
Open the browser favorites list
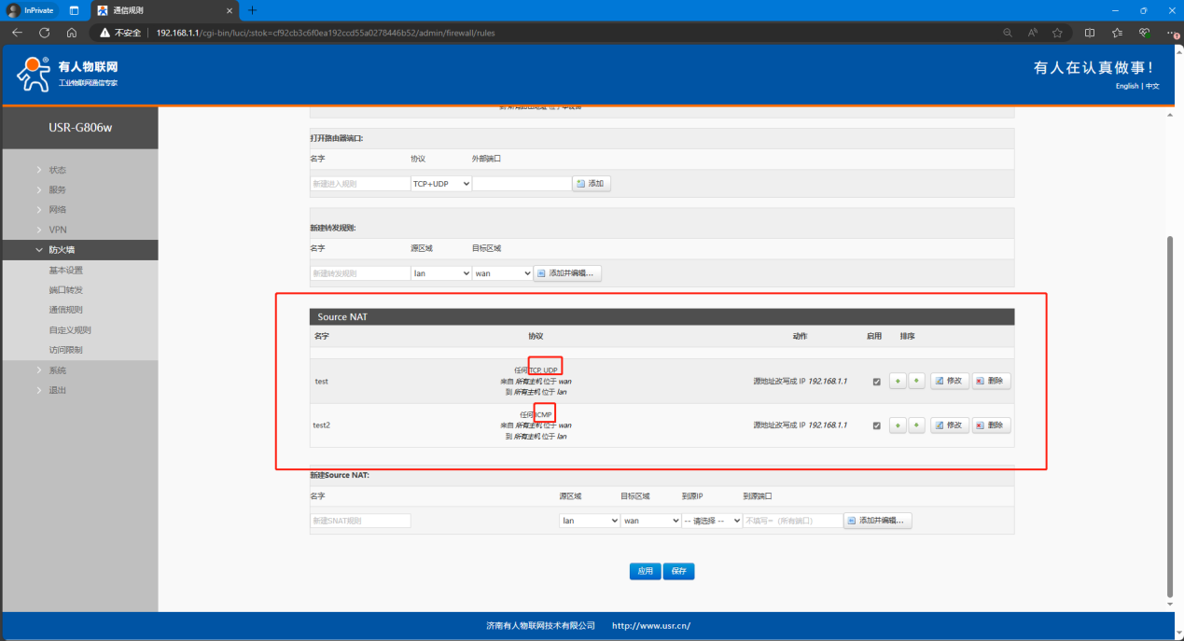pos(1117,32)
